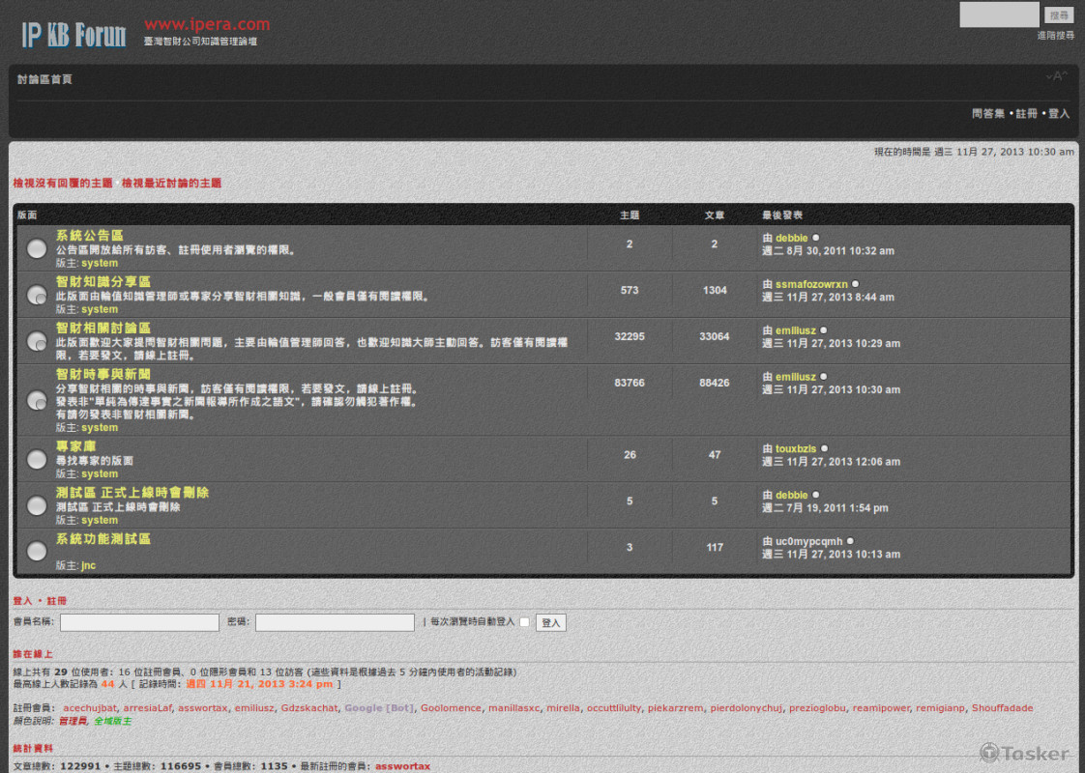Click the font size change icon

tap(1056, 76)
